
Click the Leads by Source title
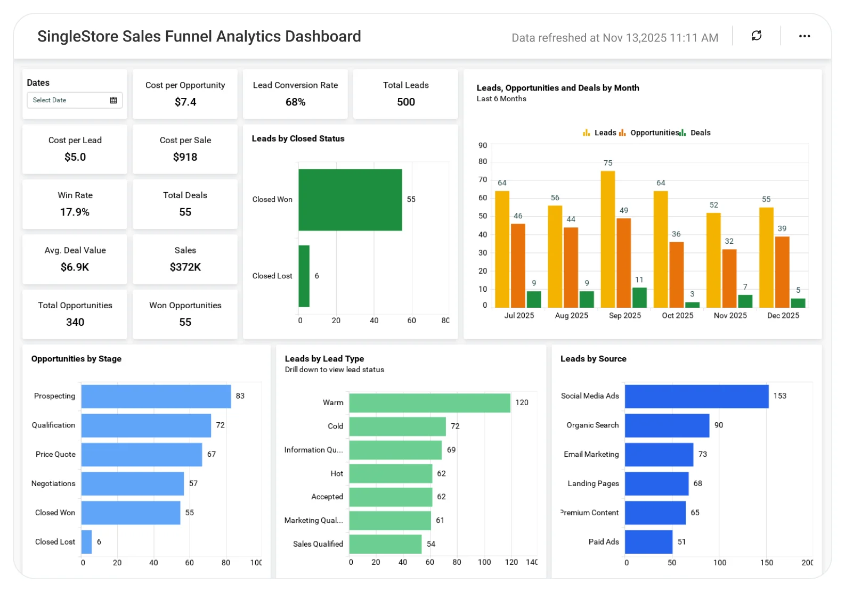pos(594,359)
